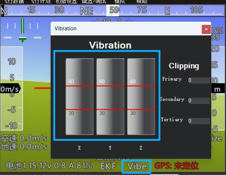Click the Z axis vibration bar

[141, 96]
